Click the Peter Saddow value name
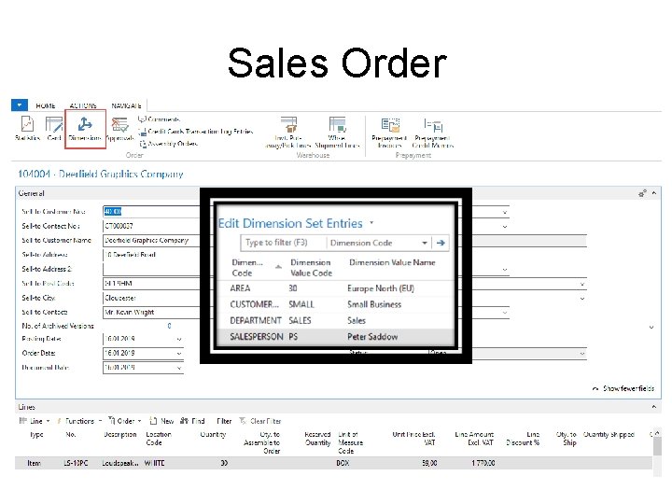The width and height of the screenshot is (672, 504). click(372, 336)
